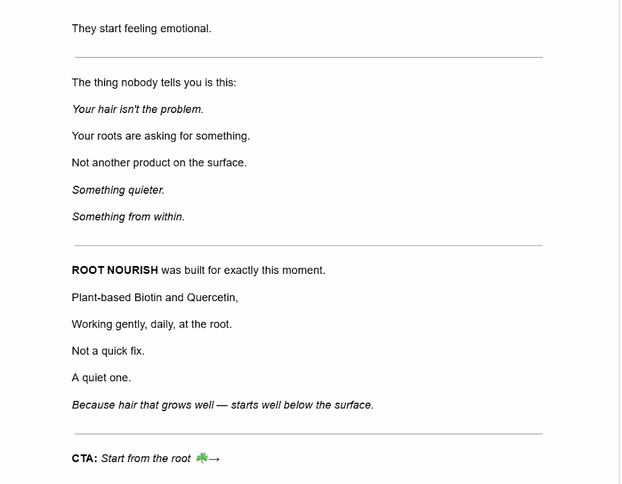This screenshot has width=622, height=484.
Task: Click the italic text "Something quieter."
Action: click(118, 190)
